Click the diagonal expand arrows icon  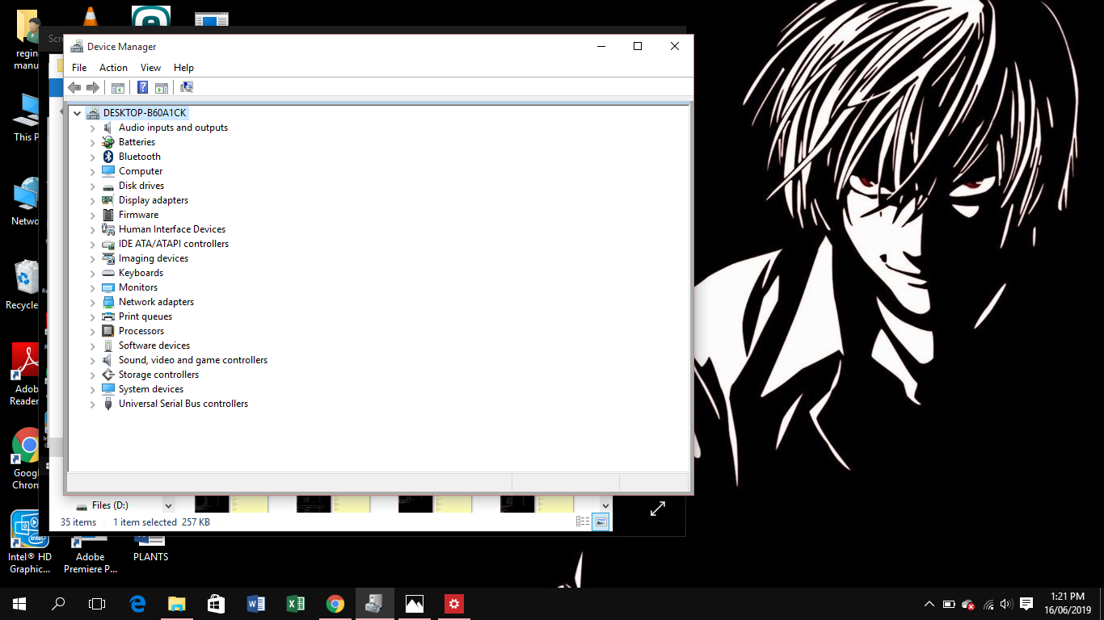[658, 509]
